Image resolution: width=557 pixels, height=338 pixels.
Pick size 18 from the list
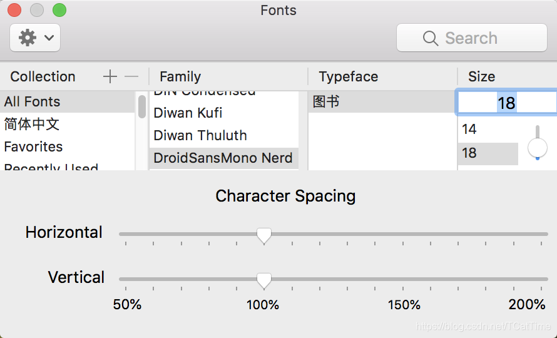tap(470, 153)
